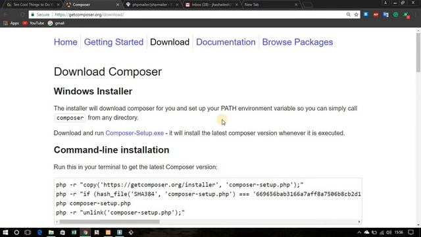
Task: Click the code block horizontal scrollbar thumb
Action: 109,222
